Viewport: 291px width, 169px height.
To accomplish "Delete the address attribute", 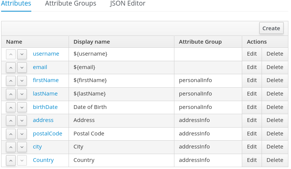I will pyautogui.click(x=275, y=120).
